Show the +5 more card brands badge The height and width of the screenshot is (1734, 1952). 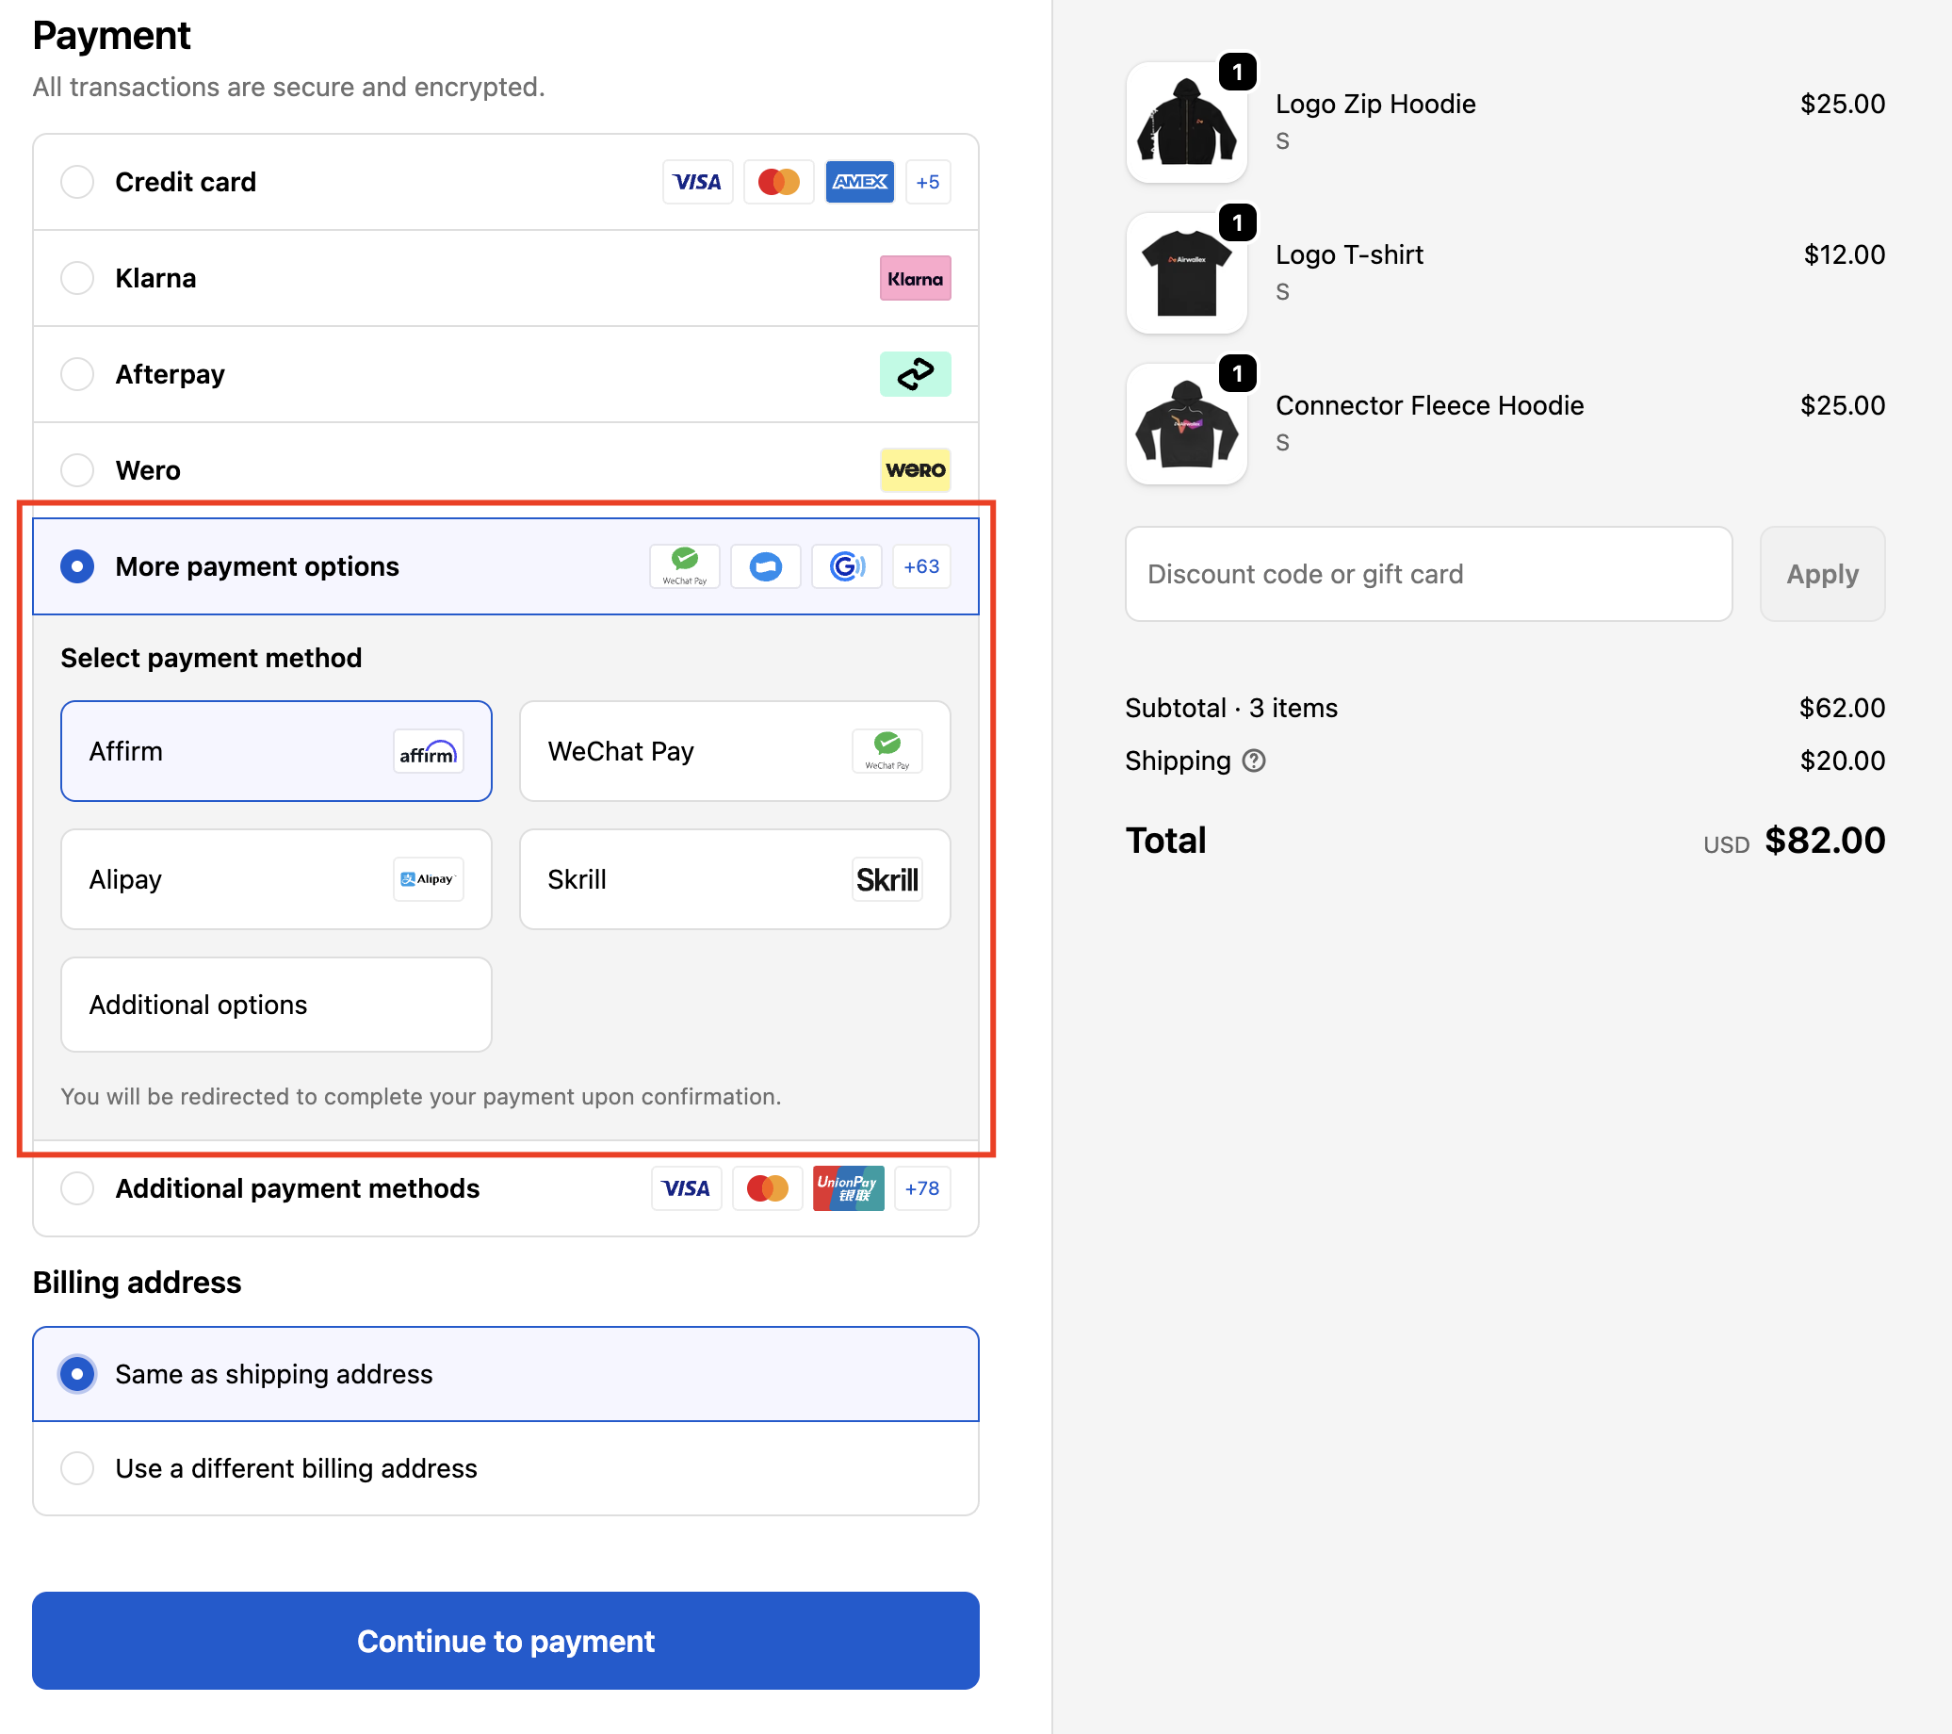tap(927, 182)
